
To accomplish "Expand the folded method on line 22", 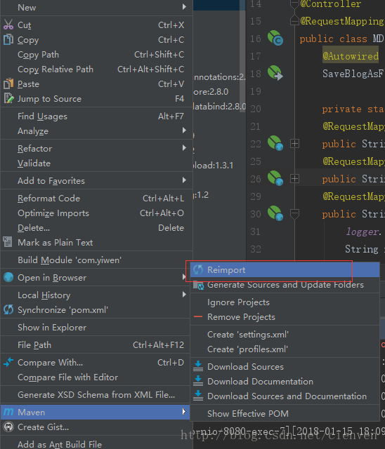I will (294, 143).
